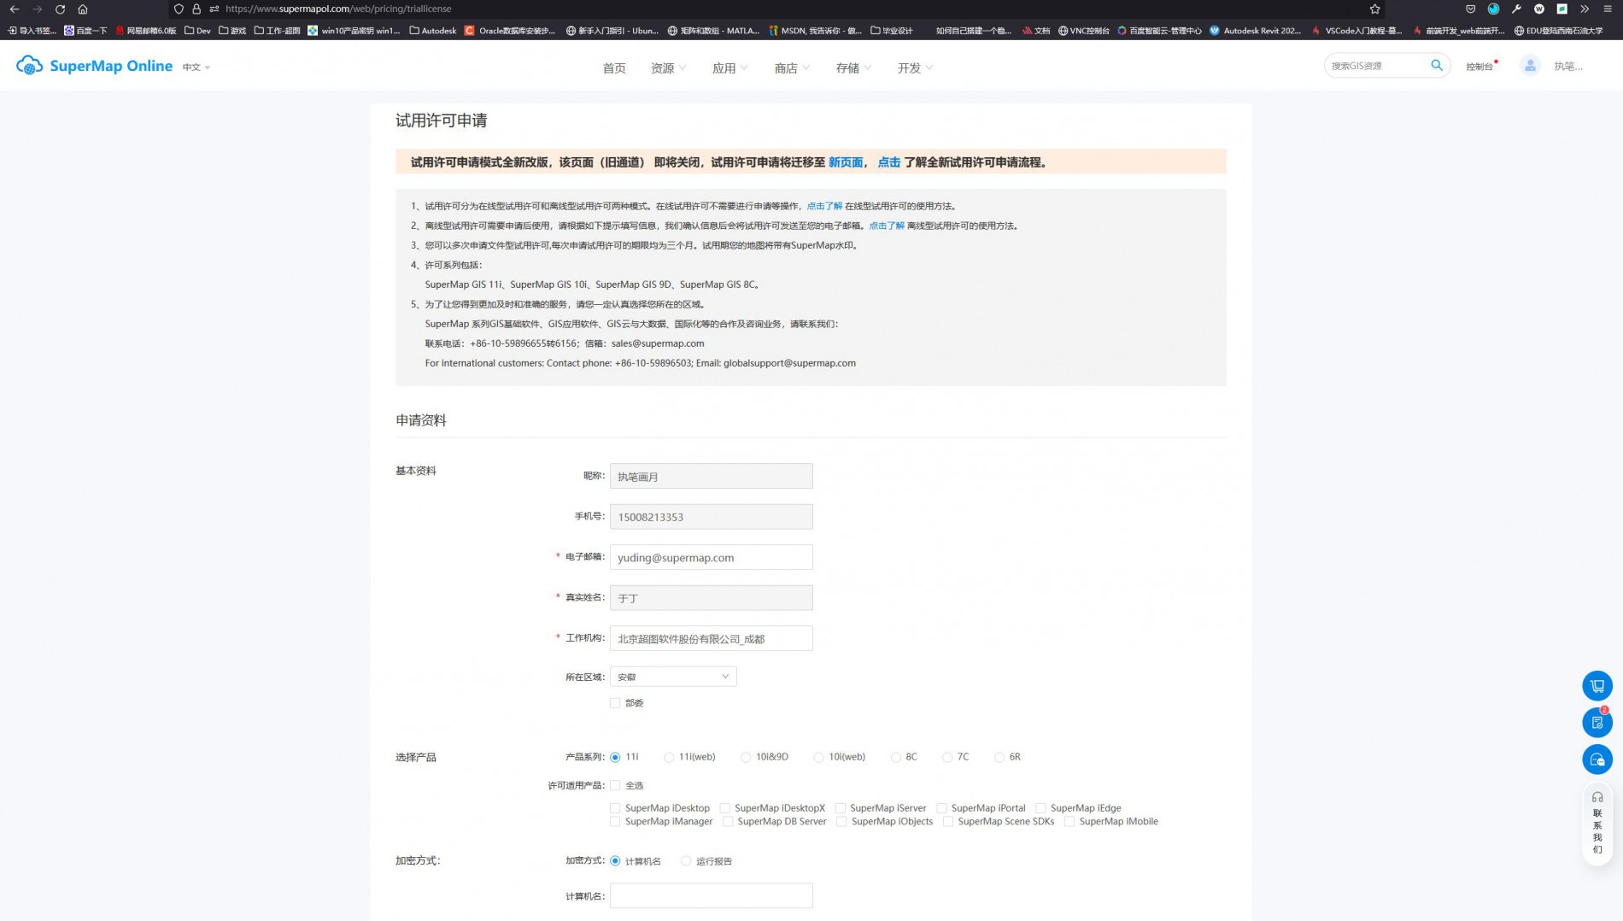Click the SuperMap Online logo
1623x921 pixels.
coord(94,66)
